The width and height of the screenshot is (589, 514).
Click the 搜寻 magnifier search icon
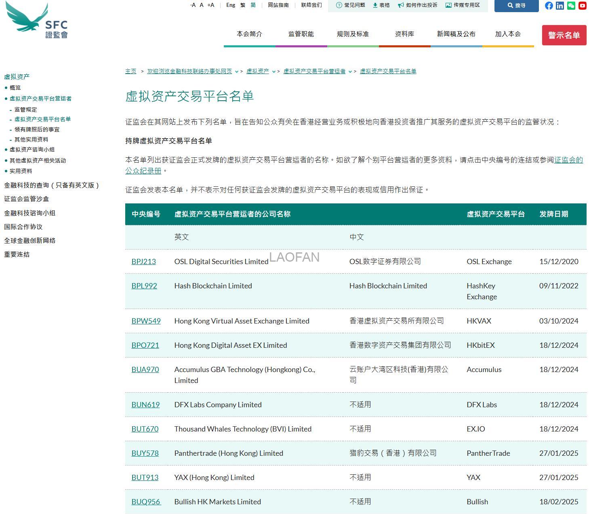click(510, 6)
